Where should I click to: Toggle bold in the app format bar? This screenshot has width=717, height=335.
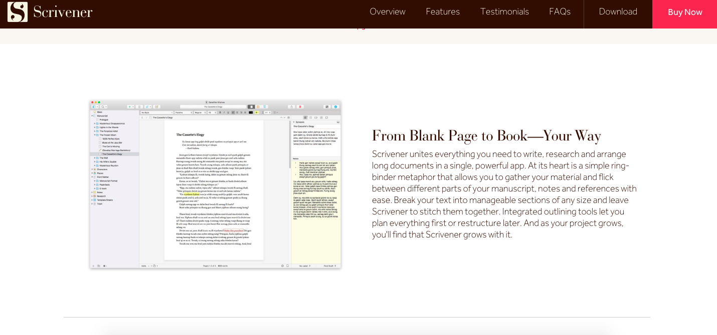[220, 112]
